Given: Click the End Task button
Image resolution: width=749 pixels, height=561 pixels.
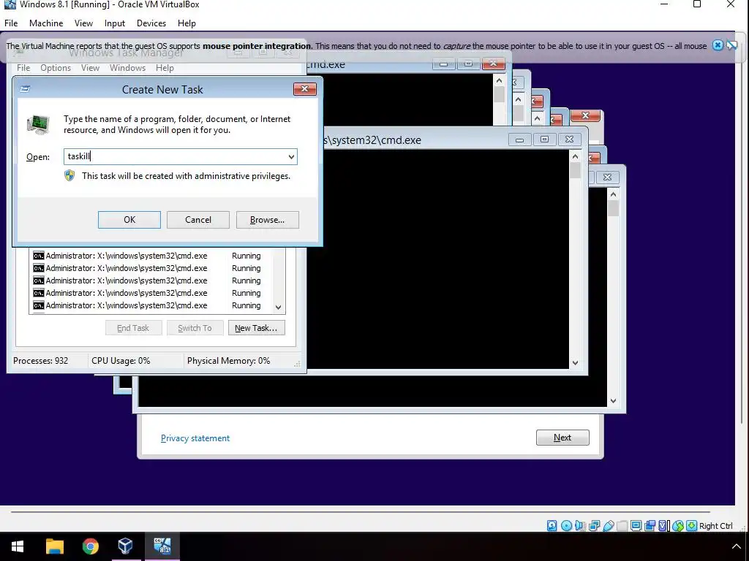Looking at the screenshot, I should point(133,328).
